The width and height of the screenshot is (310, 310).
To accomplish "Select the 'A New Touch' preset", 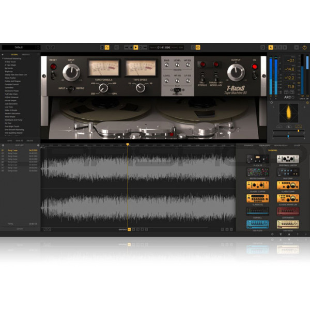I will point(10,62).
